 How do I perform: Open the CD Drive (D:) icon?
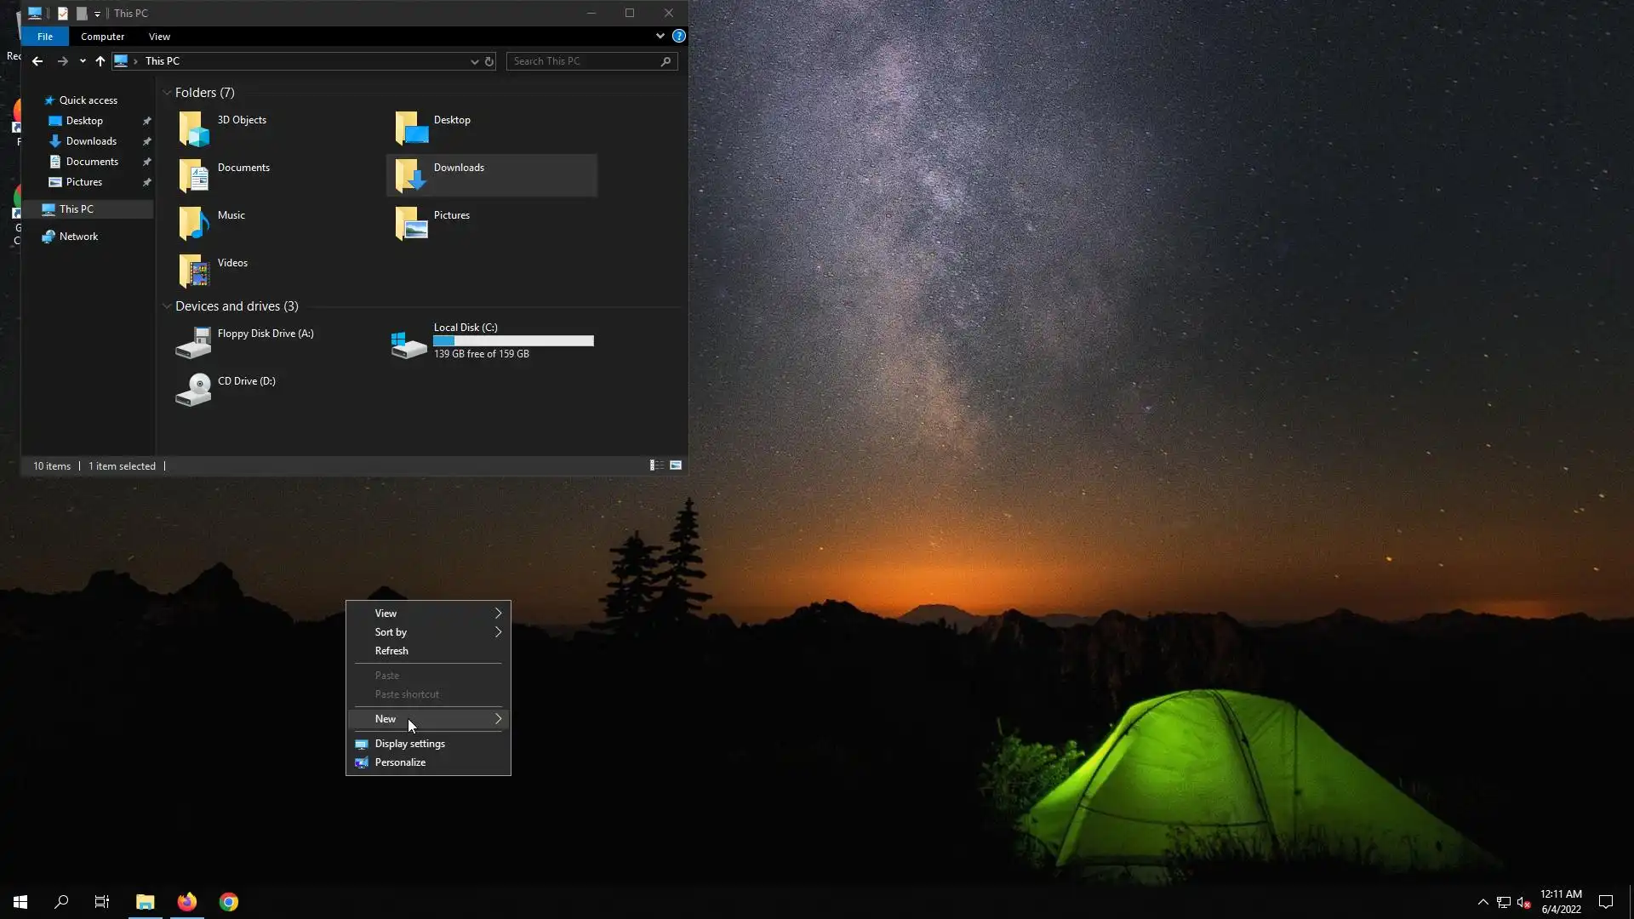194,390
